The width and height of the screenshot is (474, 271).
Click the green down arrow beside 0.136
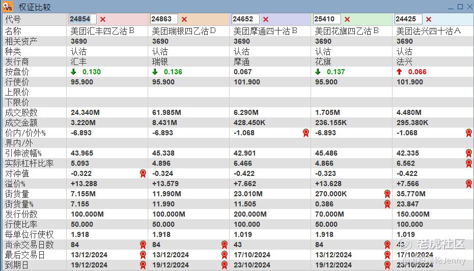(155, 72)
